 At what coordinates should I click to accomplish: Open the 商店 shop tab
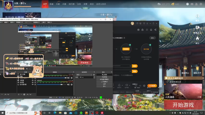coord(92,4)
